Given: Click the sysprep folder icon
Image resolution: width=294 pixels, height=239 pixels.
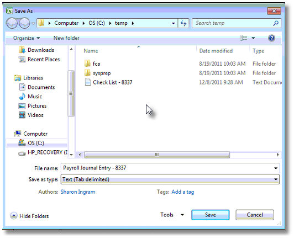Looking at the screenshot, I should (87, 73).
